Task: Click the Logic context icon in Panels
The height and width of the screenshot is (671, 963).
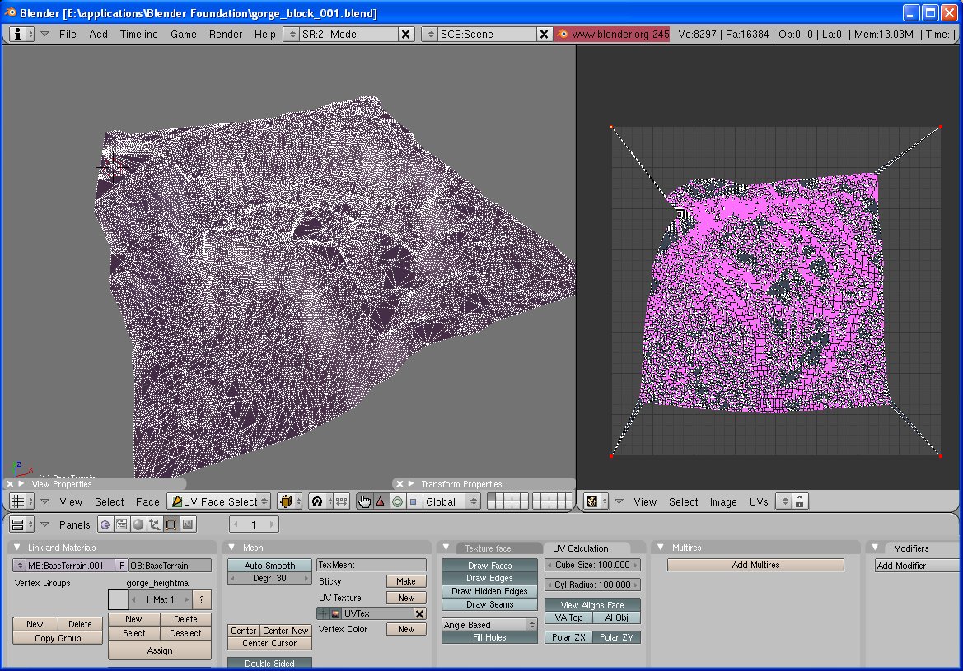Action: (105, 524)
